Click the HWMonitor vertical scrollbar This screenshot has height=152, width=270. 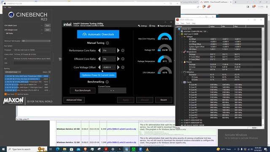tap(263, 77)
